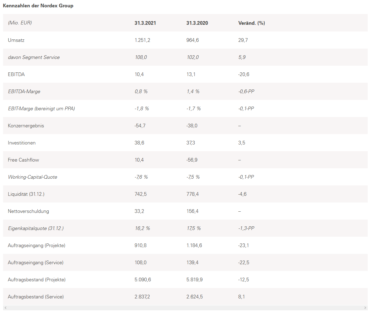Select the Auftragsbestand (Projekte) value 5.090,6

[143, 279]
